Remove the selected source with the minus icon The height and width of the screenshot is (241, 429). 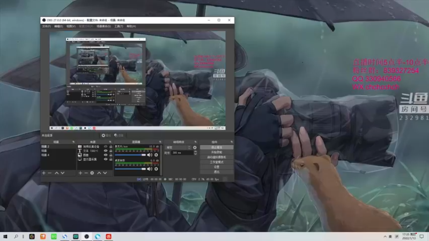(x=86, y=173)
